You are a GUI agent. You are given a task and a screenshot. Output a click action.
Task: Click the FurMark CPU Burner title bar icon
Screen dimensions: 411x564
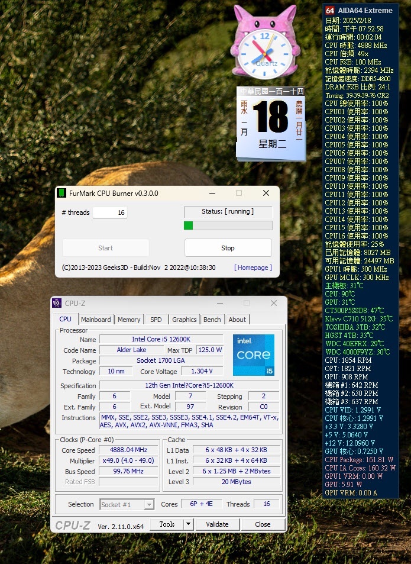[x=62, y=193]
